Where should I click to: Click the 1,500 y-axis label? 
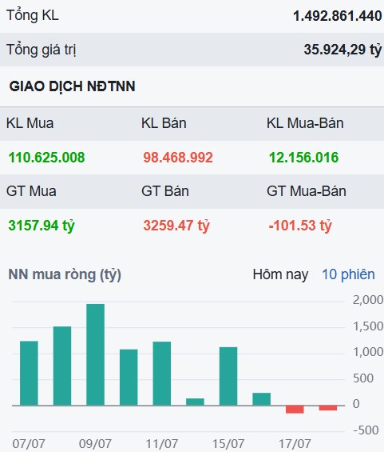(x=368, y=326)
